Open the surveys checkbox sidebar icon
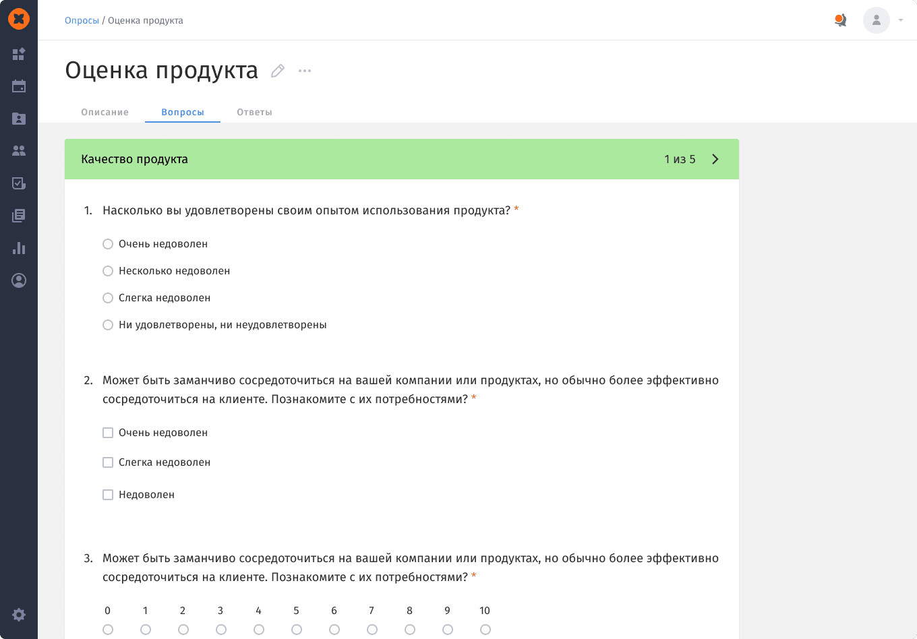Screen dimensions: 917x639 pyautogui.click(x=19, y=183)
